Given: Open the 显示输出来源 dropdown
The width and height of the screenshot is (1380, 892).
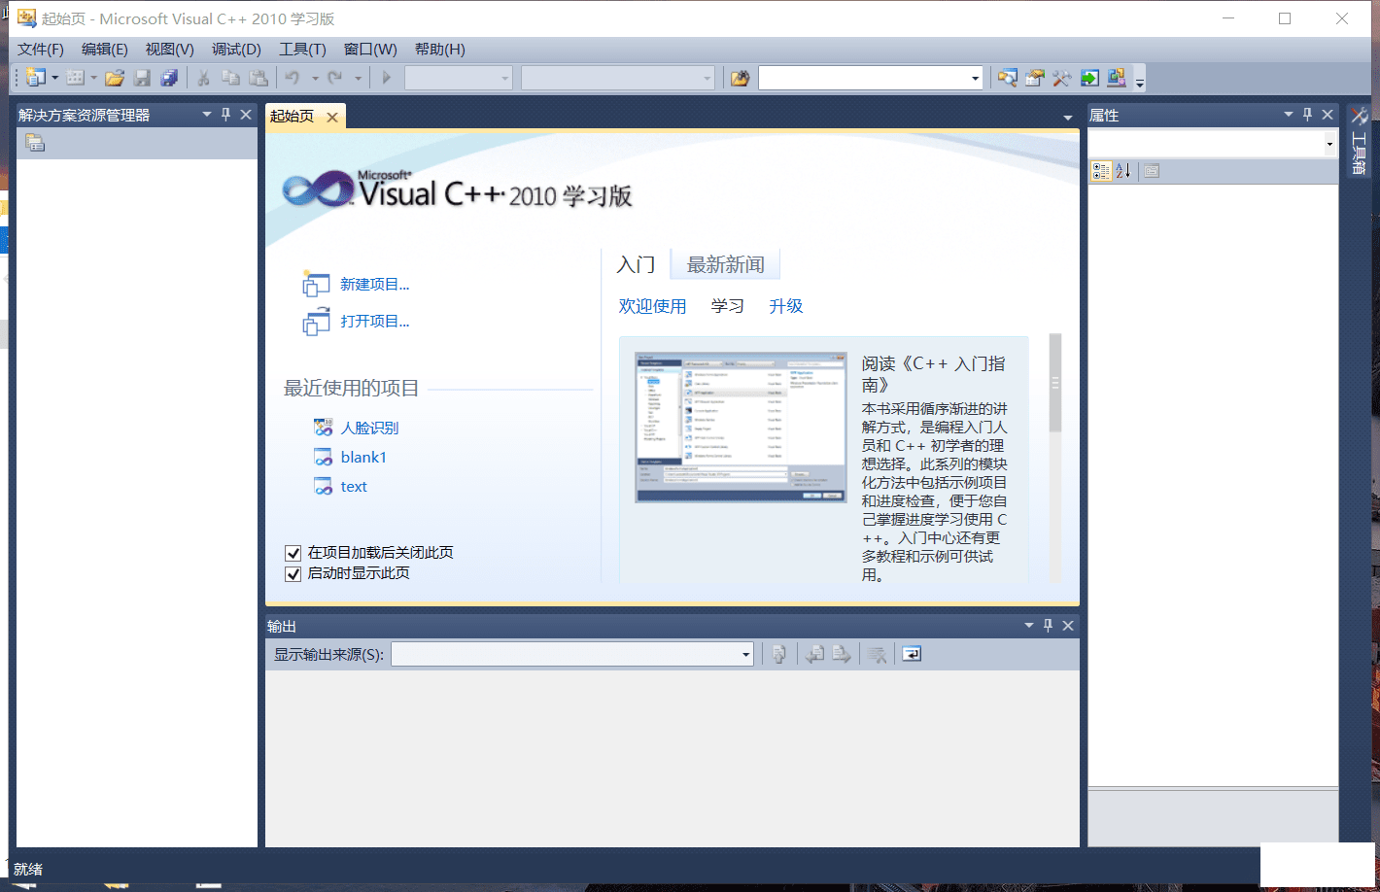Looking at the screenshot, I should click(746, 654).
